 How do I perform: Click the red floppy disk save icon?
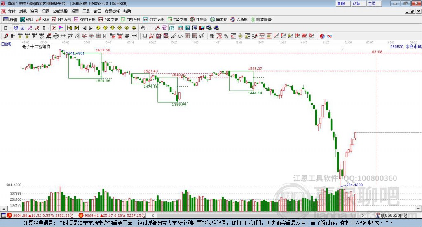(x=202, y=28)
